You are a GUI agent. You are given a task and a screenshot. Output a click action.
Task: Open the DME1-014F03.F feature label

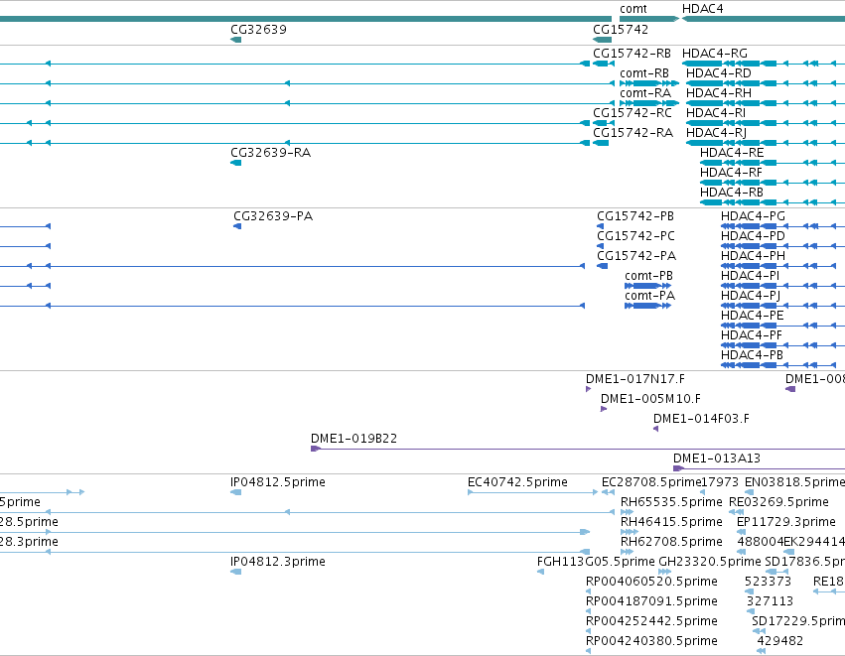pyautogui.click(x=701, y=419)
